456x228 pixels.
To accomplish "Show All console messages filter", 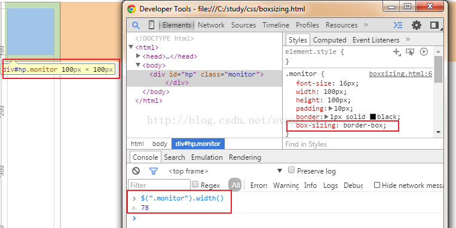I will click(235, 185).
